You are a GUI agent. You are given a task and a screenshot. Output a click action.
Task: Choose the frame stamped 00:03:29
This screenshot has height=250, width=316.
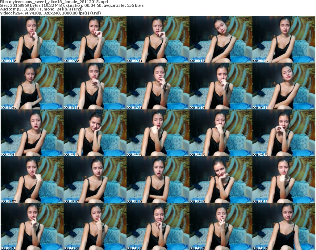click(221, 180)
